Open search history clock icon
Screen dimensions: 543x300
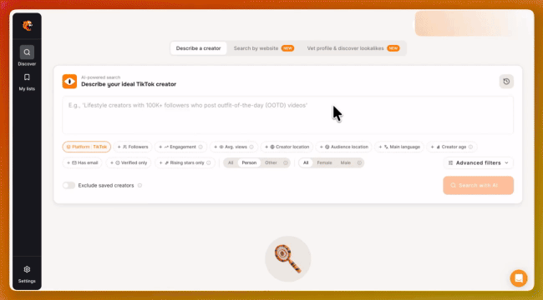coord(506,82)
